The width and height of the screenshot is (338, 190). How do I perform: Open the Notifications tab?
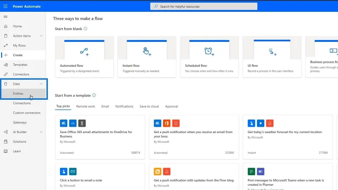click(124, 106)
